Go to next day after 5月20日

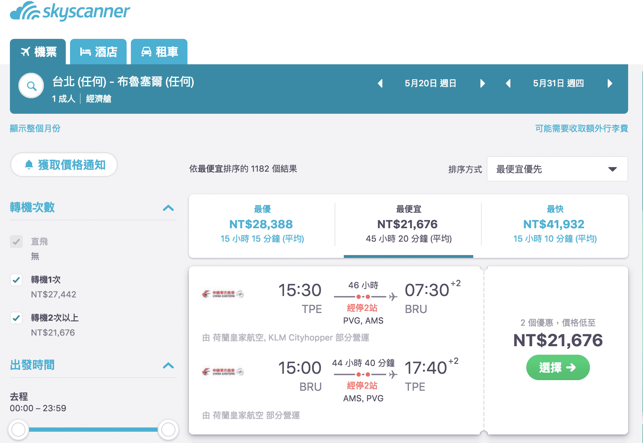(483, 83)
